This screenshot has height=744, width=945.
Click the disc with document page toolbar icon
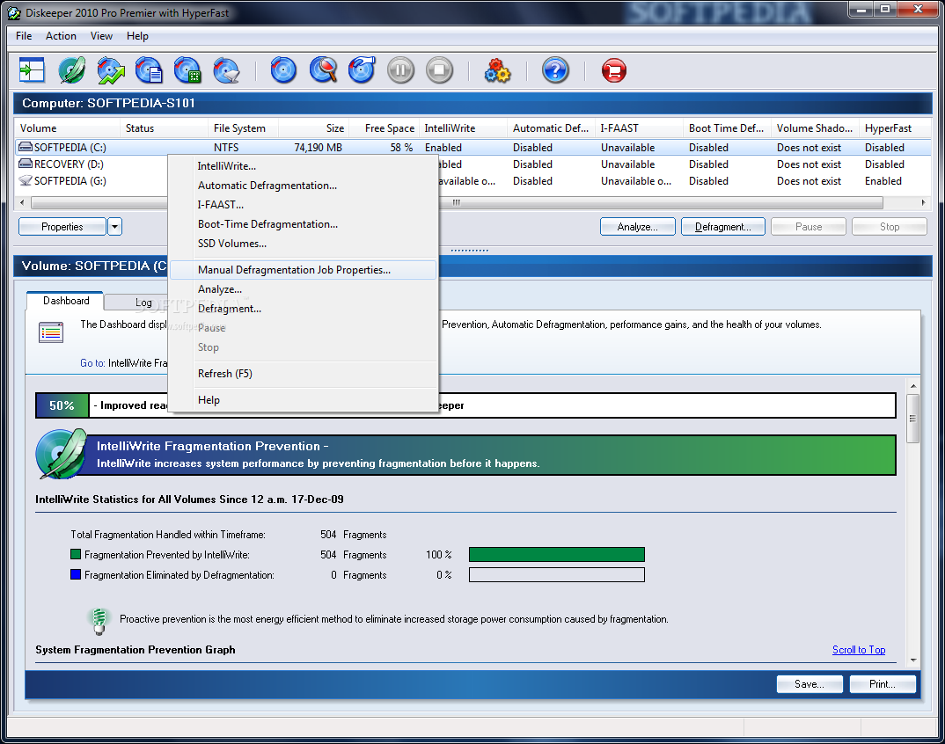(149, 70)
